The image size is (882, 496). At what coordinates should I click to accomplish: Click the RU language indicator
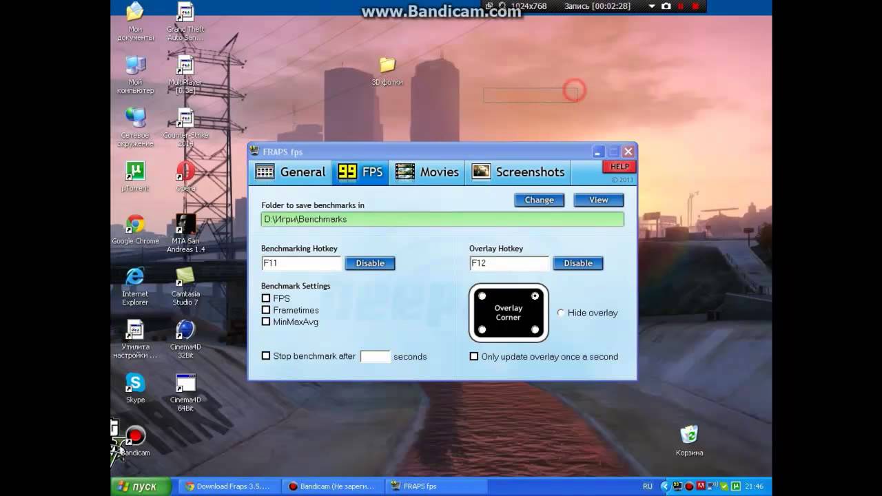point(647,486)
